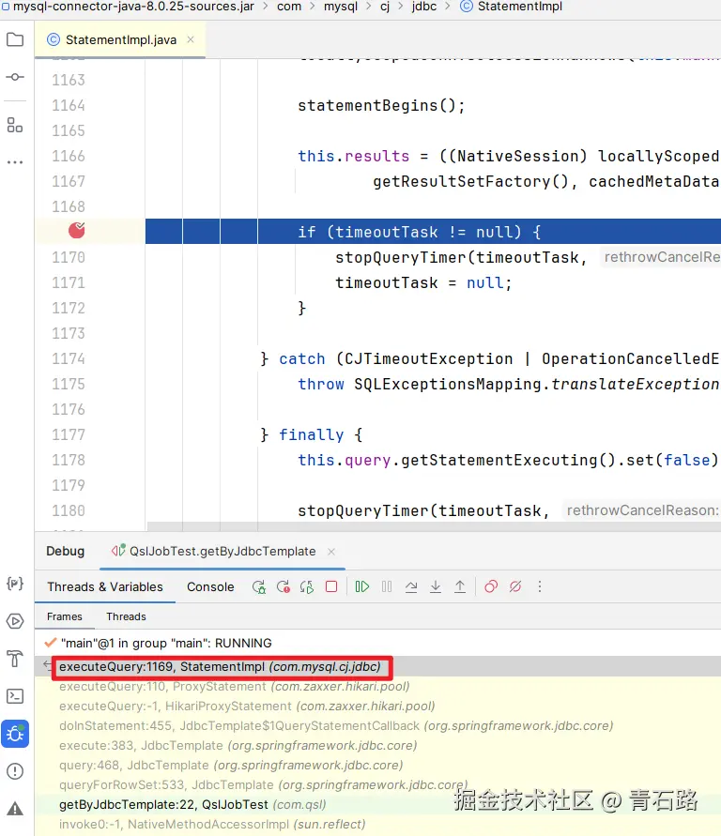Open the Structure tool window icon
Screen dimensions: 721x836
tap(15, 126)
